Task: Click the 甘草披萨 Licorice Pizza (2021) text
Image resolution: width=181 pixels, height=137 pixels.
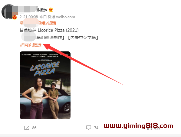Action: pyautogui.click(x=49, y=30)
